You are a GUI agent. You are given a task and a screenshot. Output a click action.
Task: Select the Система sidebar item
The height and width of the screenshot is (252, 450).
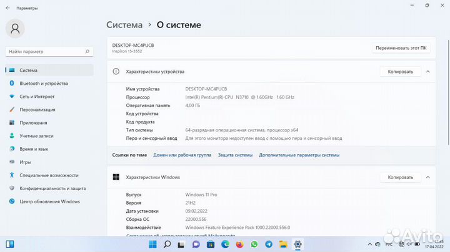coord(49,70)
